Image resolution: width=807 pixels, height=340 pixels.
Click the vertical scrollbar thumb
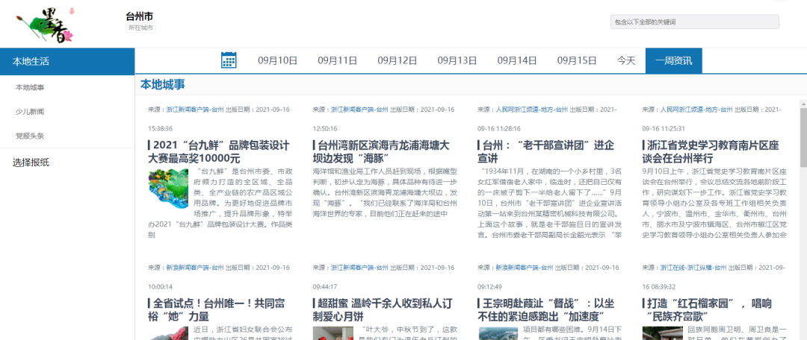803,137
